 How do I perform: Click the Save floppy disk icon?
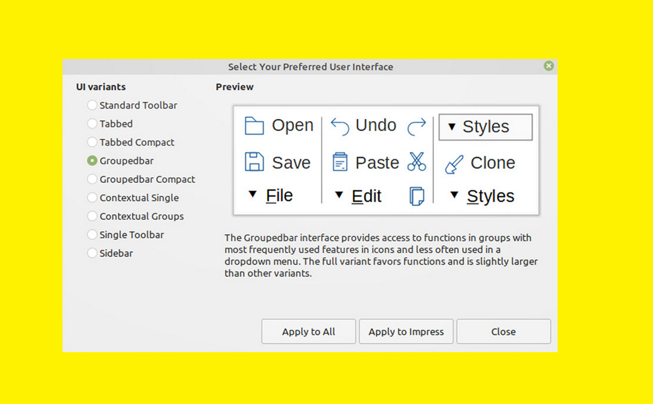[254, 162]
